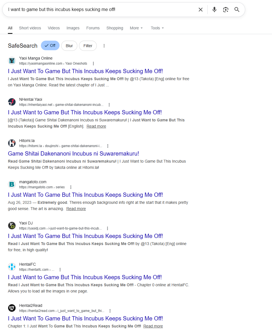Click the 'mangatoto.com' site name text

click(33, 182)
